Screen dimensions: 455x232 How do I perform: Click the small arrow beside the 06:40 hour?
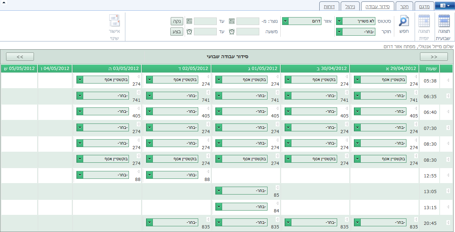(x=448, y=112)
